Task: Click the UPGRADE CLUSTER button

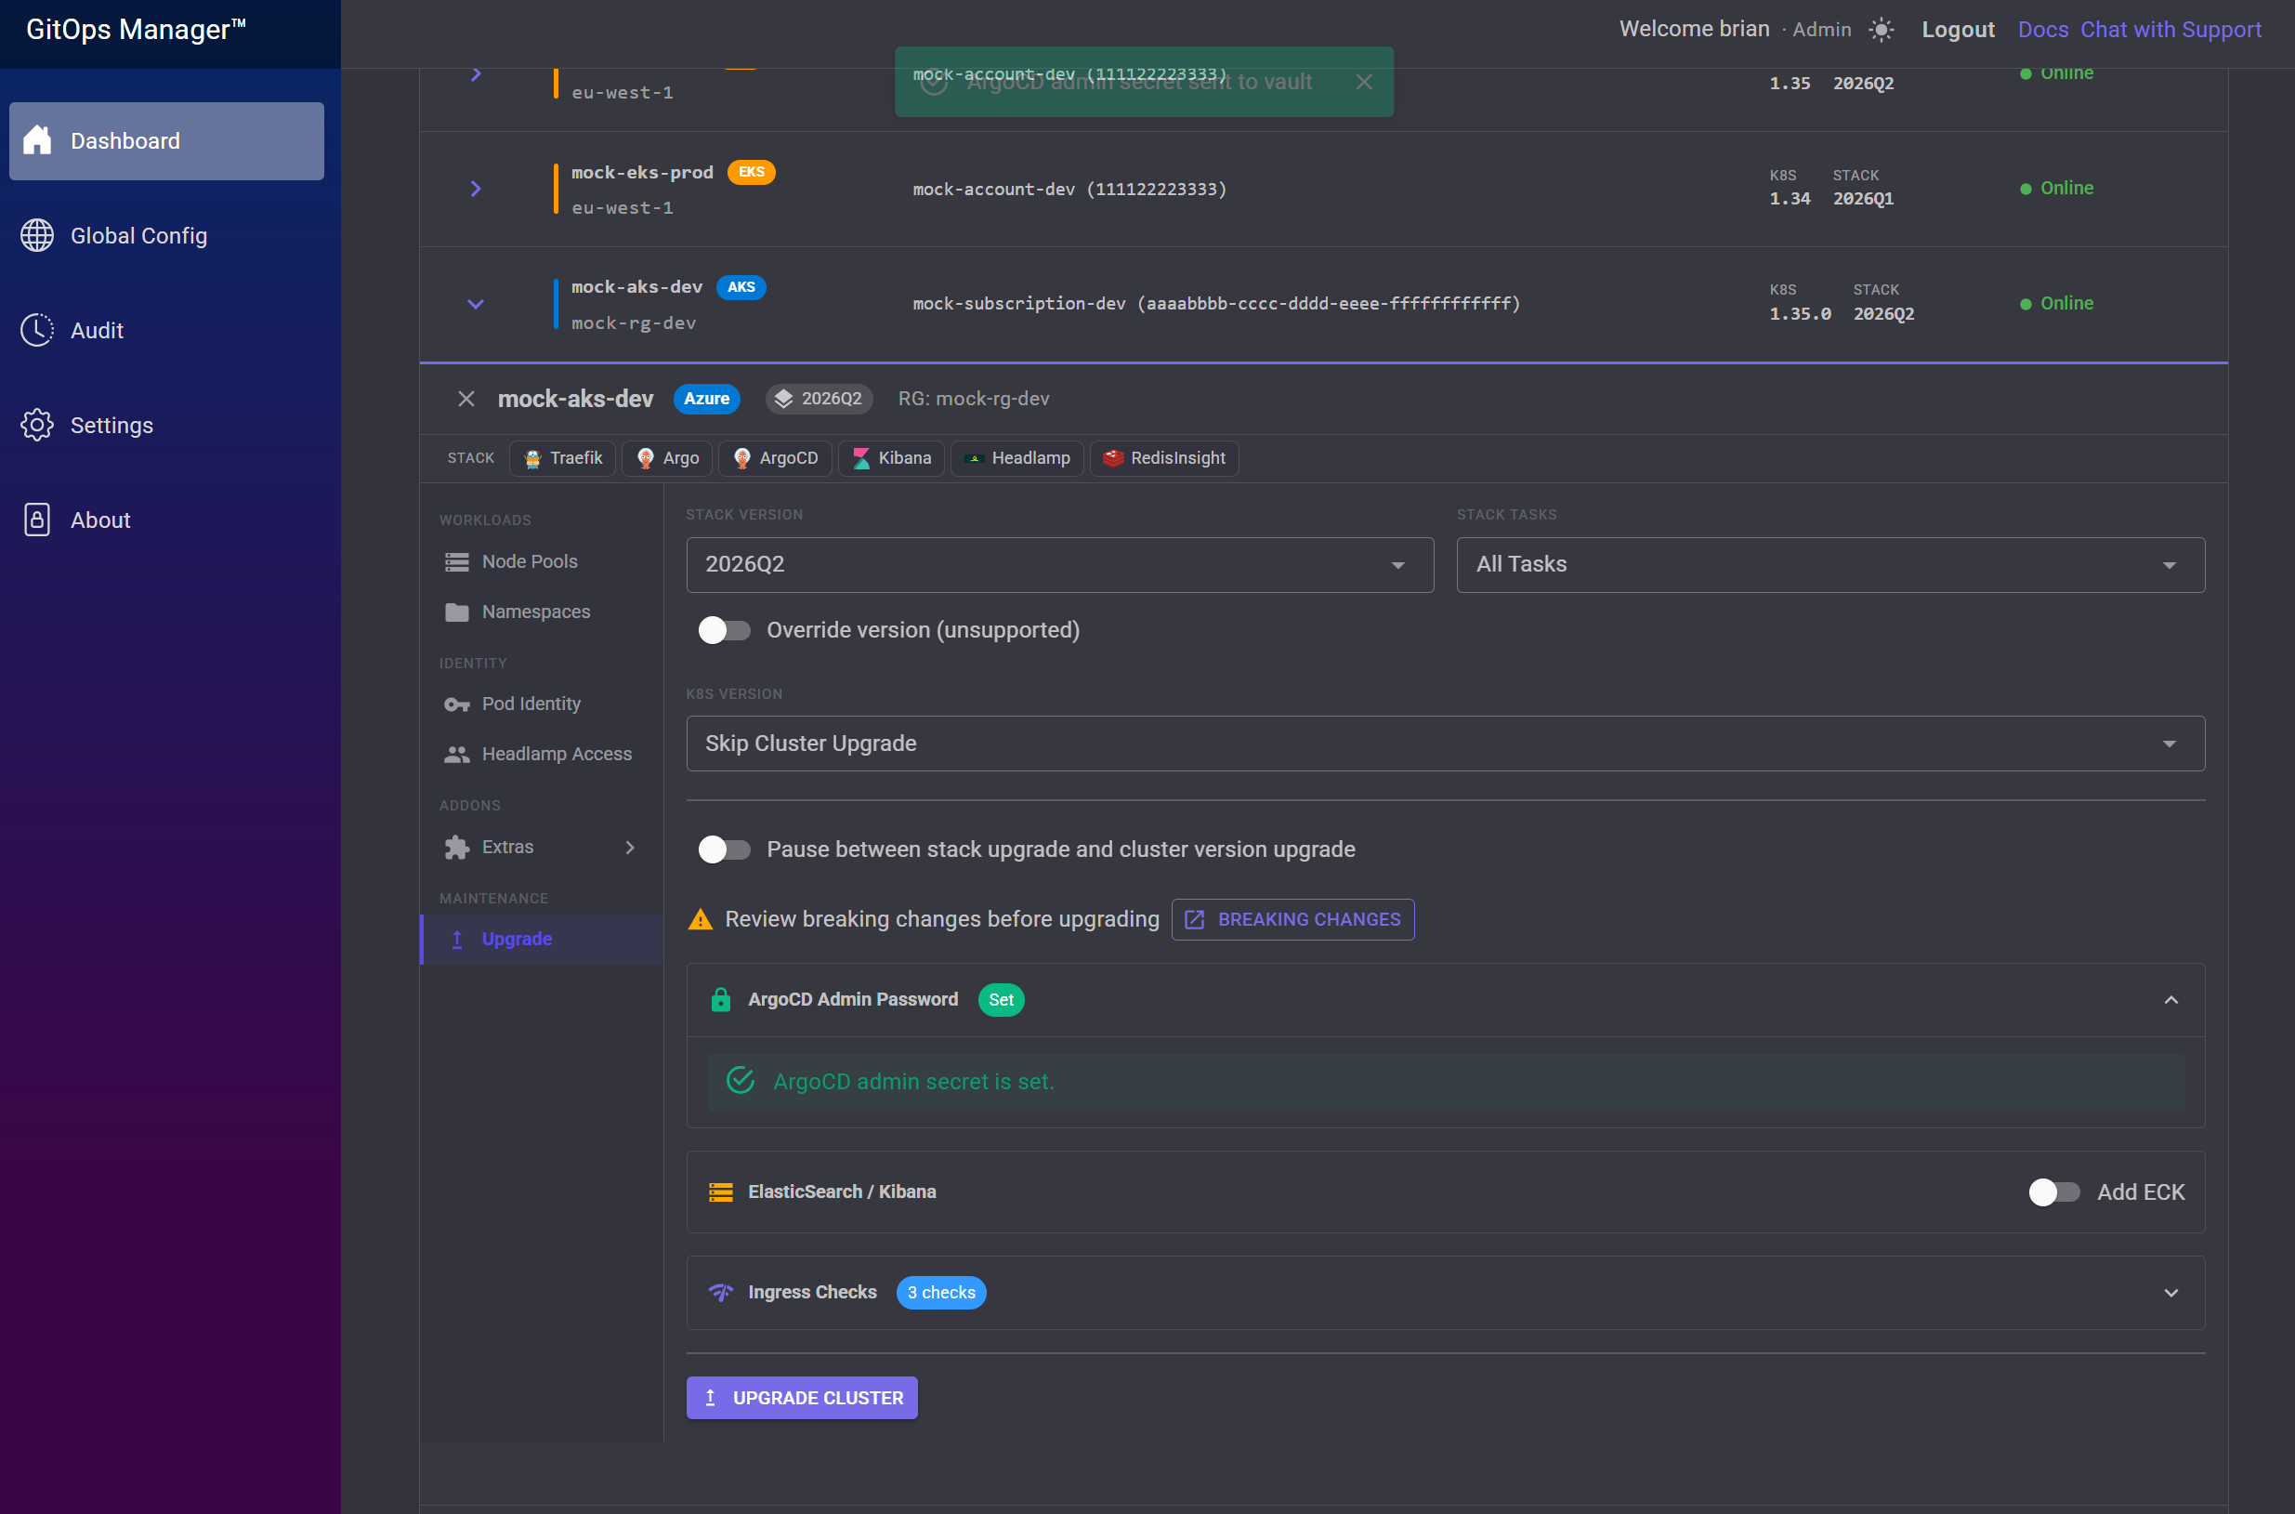Action: click(x=801, y=1397)
